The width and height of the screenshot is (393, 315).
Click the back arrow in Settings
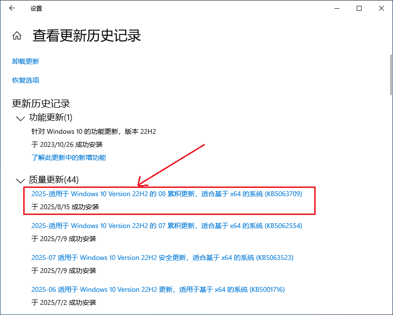[12, 8]
